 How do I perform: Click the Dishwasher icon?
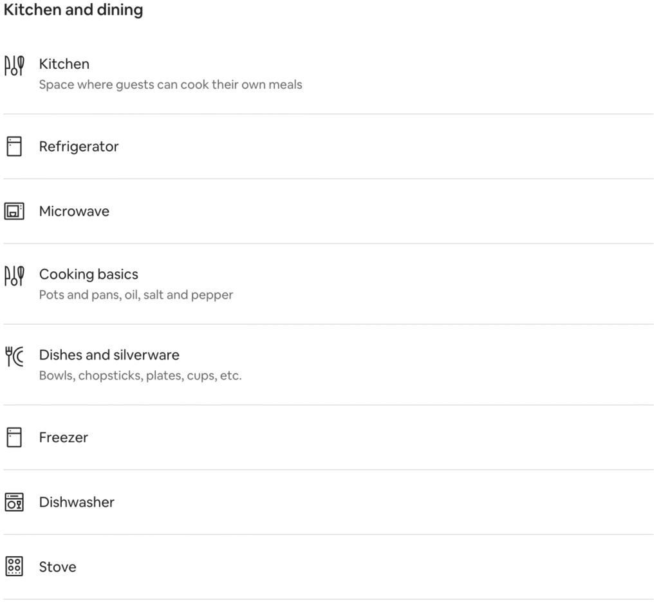coord(14,502)
